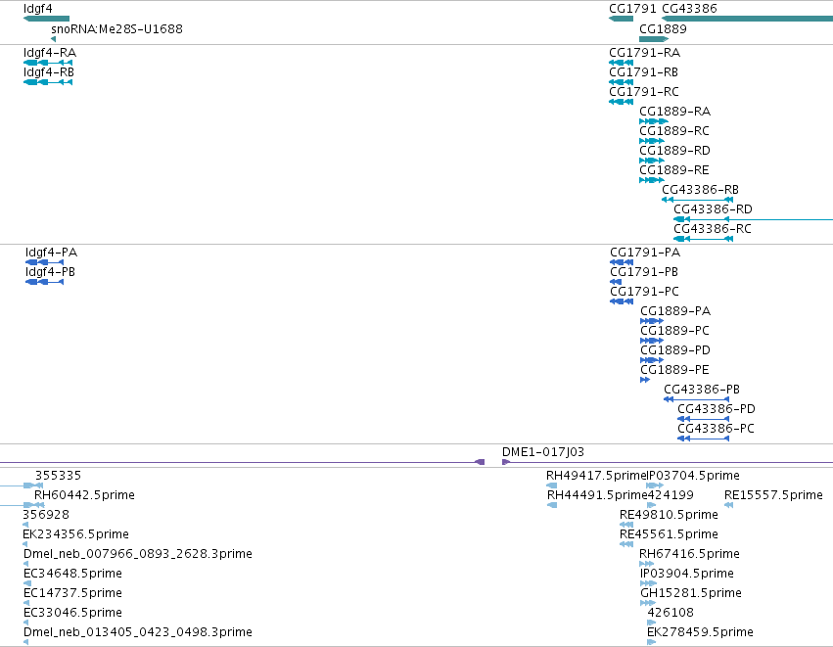The image size is (833, 647).
Task: Click EST 424199
Action: 671,495
